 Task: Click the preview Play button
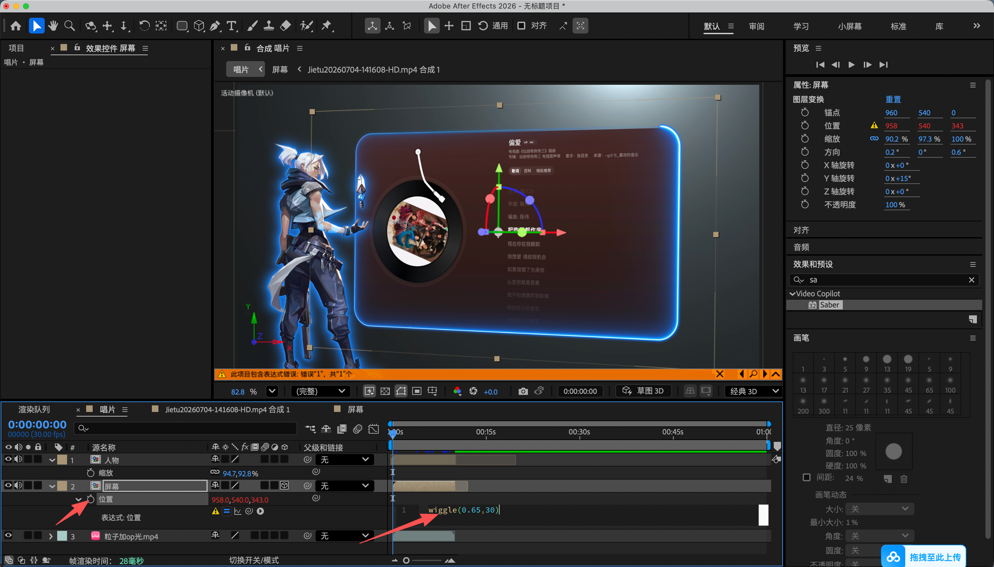click(x=851, y=65)
